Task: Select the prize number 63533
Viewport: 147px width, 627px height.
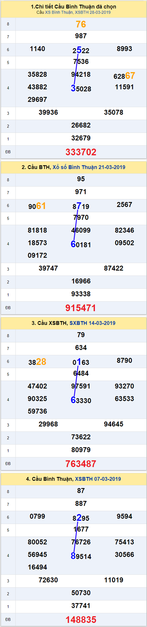Action: (124, 399)
